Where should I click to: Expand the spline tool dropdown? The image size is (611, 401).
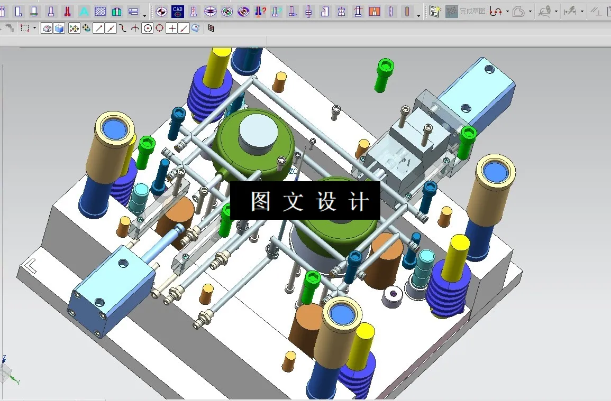507,12
